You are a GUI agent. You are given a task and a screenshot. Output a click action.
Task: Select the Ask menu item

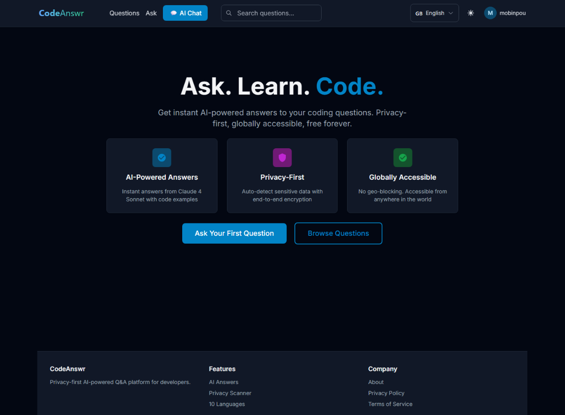click(151, 13)
